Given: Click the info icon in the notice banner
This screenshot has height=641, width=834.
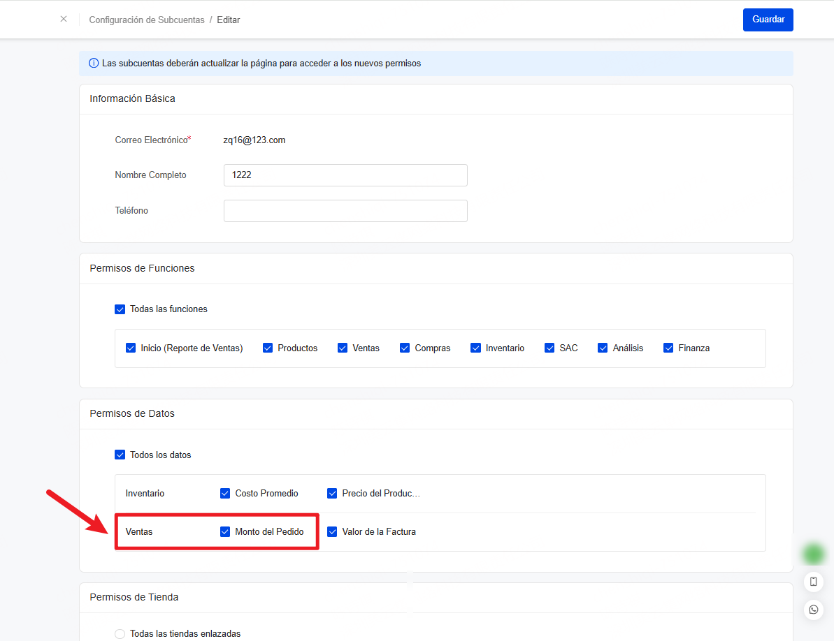Looking at the screenshot, I should 94,63.
